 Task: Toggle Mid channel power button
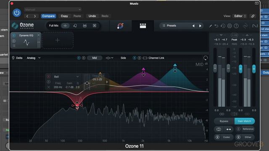point(79,58)
